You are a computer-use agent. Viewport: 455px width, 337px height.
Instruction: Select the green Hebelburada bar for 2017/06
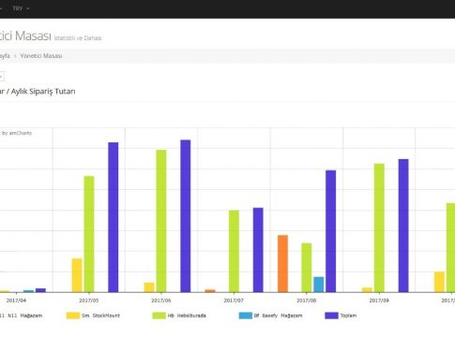(161, 221)
